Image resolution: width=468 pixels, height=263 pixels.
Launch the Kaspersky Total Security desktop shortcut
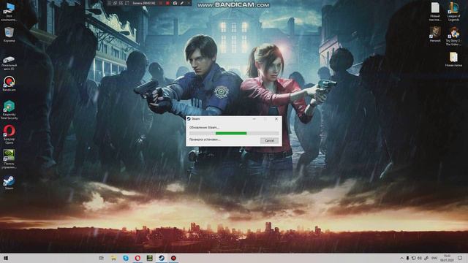tap(10, 110)
